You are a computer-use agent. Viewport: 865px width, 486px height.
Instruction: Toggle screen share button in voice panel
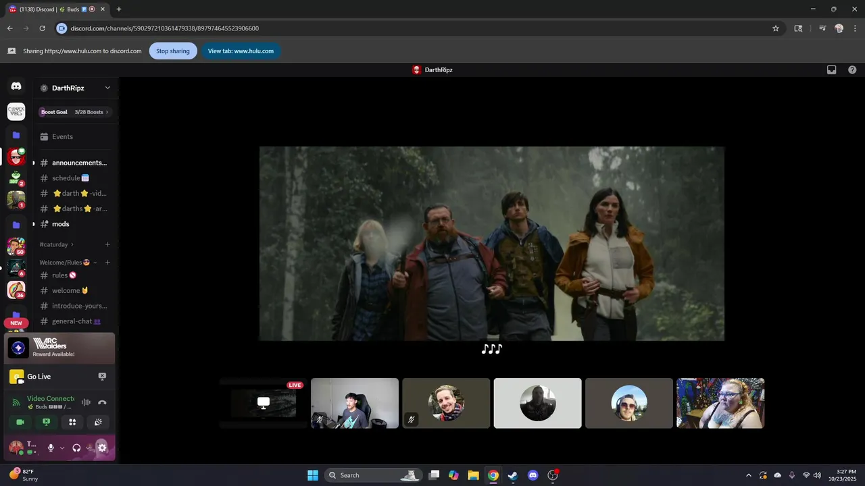46,422
